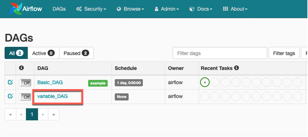The image size is (308, 137).
Task: Open the Admin dropdown menu
Action: (167, 9)
